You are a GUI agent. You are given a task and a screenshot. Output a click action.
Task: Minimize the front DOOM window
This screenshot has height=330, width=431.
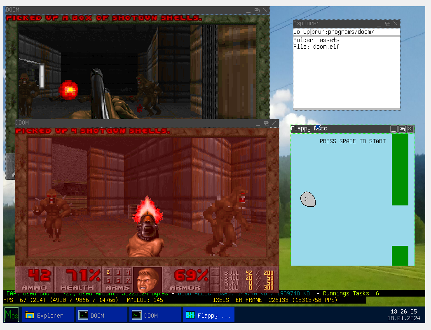[x=258, y=124]
